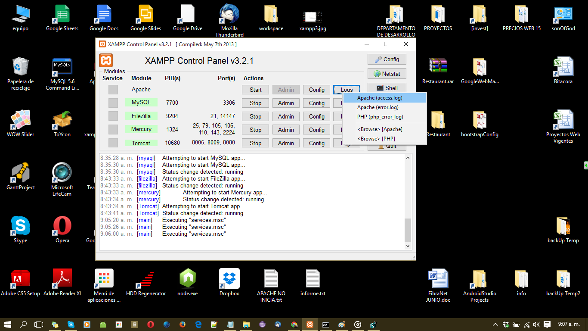588x331 pixels.
Task: Open main Config with wrench icon
Action: click(x=387, y=59)
